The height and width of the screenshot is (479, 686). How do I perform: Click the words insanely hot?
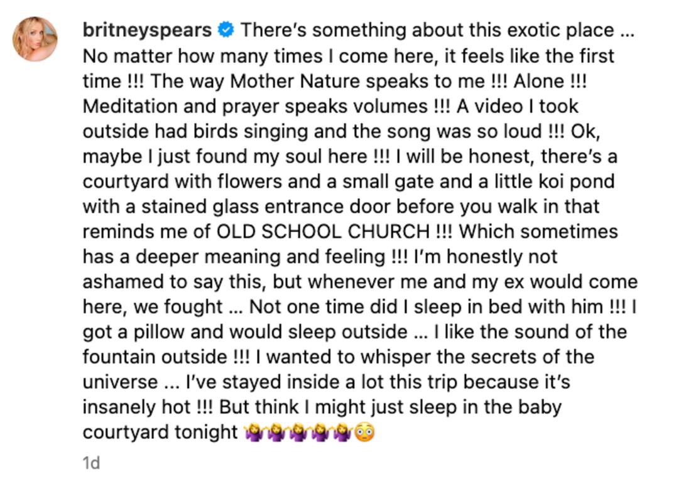(x=136, y=407)
